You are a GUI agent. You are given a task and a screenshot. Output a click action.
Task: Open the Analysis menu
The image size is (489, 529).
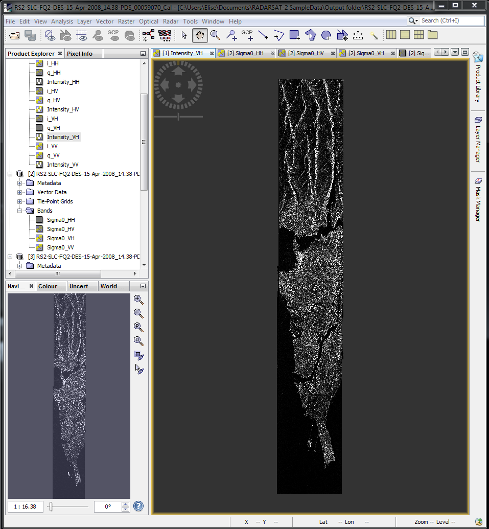click(x=62, y=21)
